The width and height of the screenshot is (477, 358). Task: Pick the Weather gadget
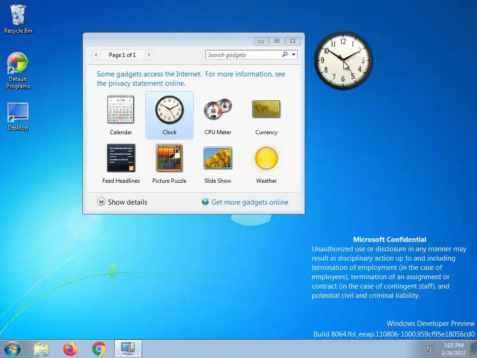(266, 164)
